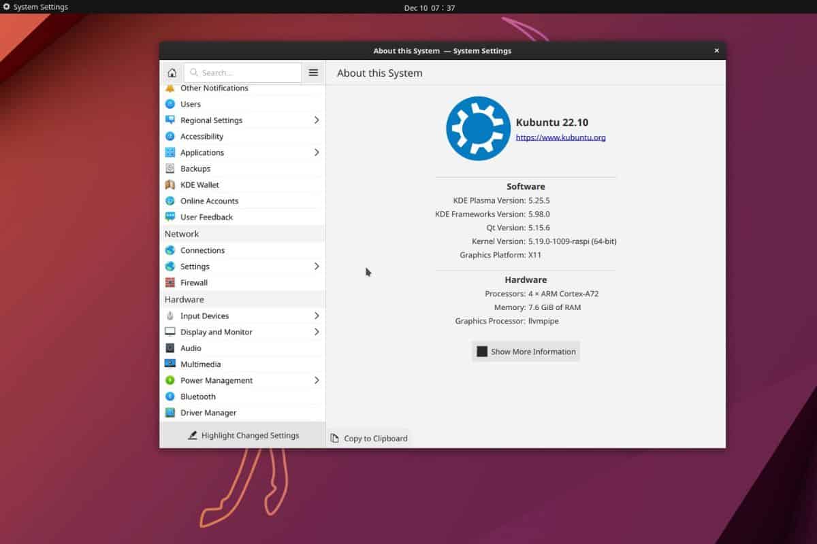The width and height of the screenshot is (817, 544).
Task: Click the Home icon above the sidebar
Action: coord(172,72)
